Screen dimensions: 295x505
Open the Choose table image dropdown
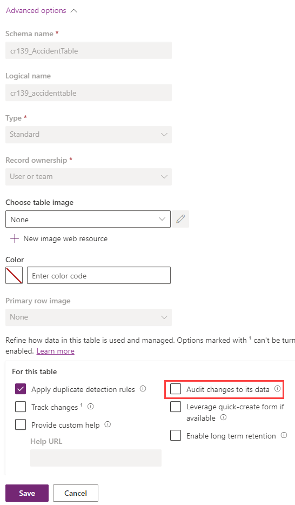[88, 220]
